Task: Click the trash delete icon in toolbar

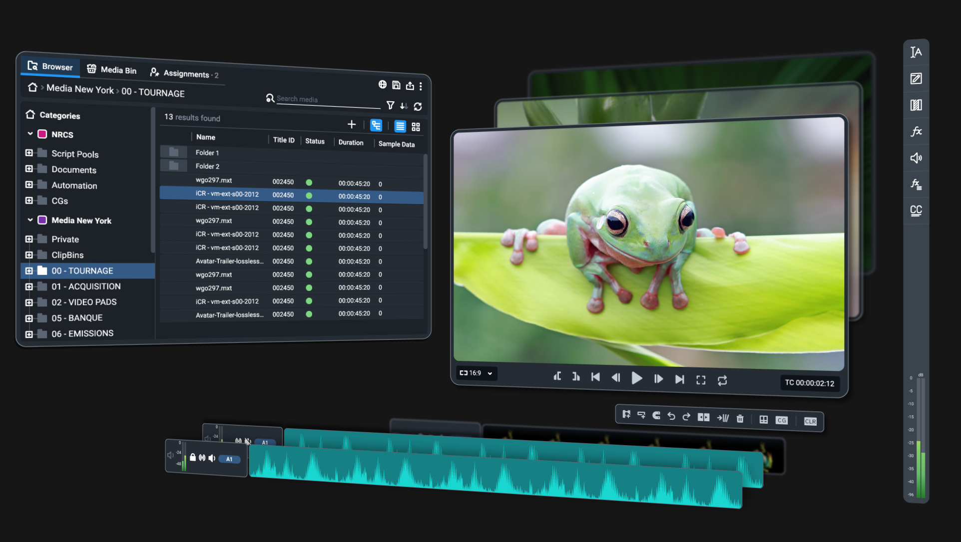Action: coord(740,419)
